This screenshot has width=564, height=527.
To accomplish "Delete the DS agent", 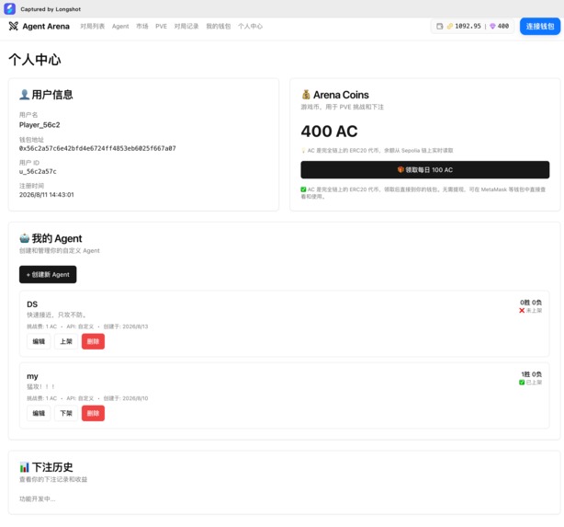I will (x=93, y=341).
